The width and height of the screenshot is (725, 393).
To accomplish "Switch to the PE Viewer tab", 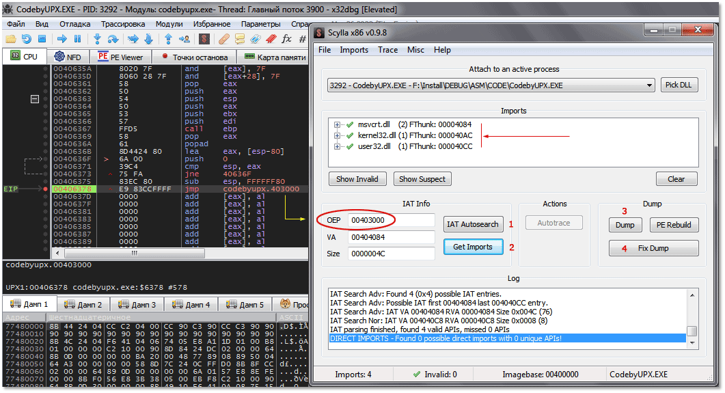I will [121, 57].
